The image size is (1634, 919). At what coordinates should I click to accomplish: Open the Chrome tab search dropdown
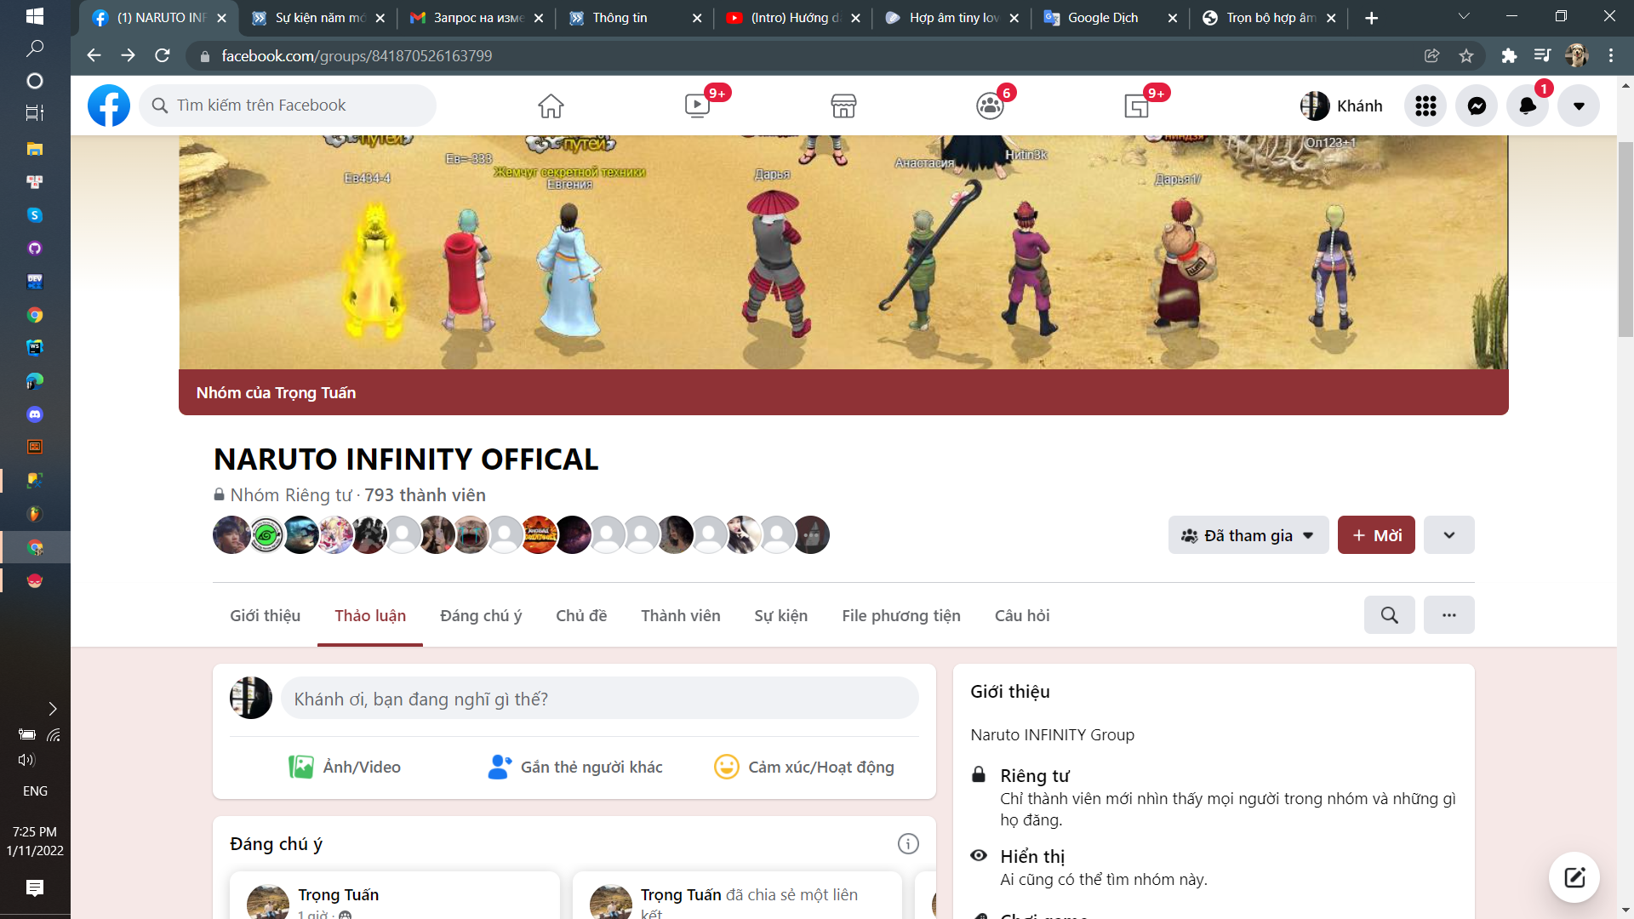pos(1464,16)
